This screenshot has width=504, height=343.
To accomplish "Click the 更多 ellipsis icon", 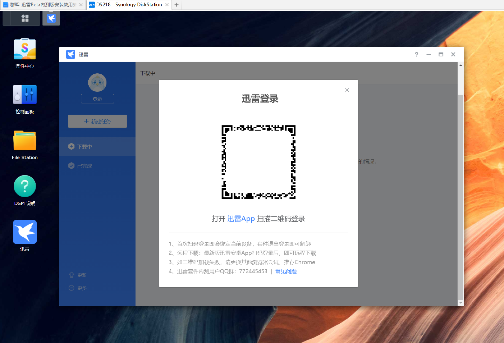I will 72,288.
